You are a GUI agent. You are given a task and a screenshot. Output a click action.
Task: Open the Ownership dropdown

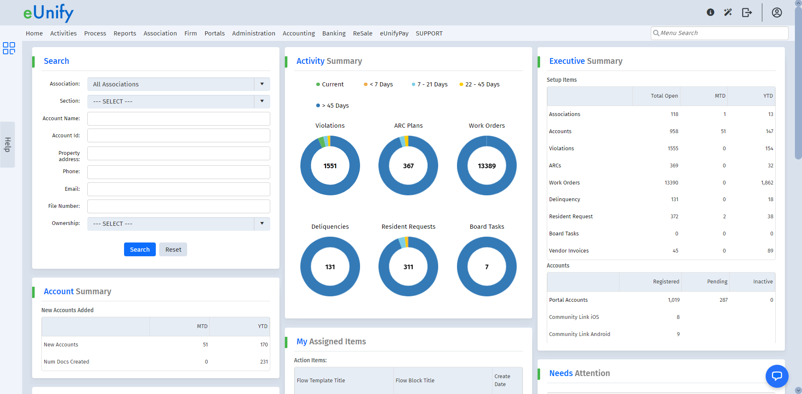(x=262, y=224)
